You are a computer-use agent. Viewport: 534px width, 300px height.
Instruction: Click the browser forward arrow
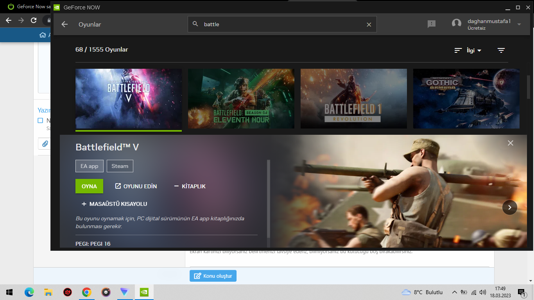click(21, 20)
